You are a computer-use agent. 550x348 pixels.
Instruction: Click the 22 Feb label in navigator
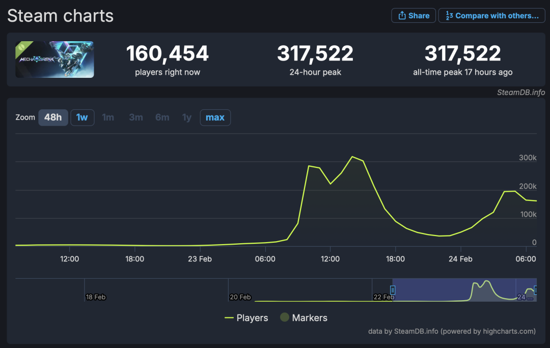coord(384,297)
